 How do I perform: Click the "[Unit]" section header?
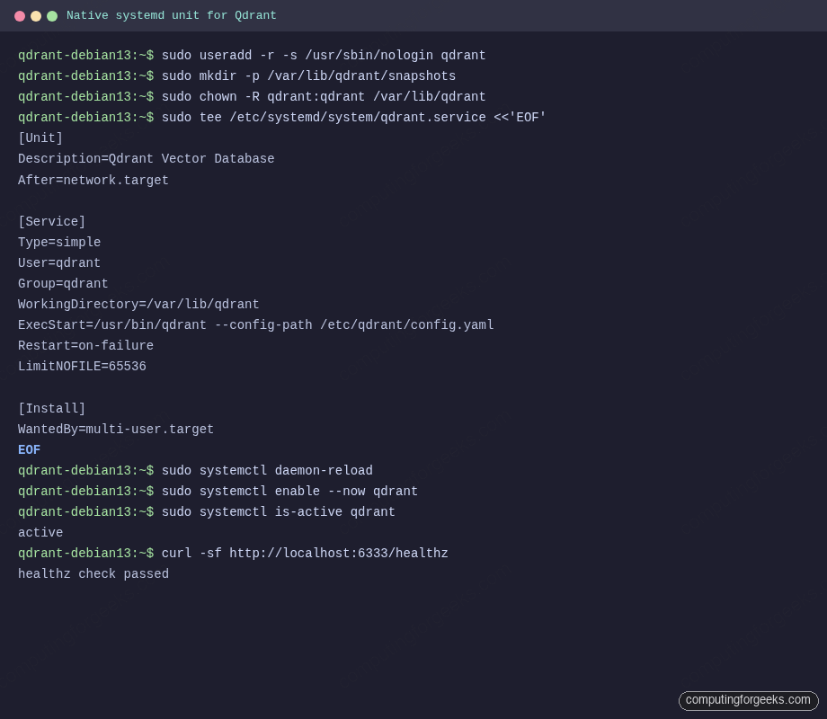tap(40, 138)
